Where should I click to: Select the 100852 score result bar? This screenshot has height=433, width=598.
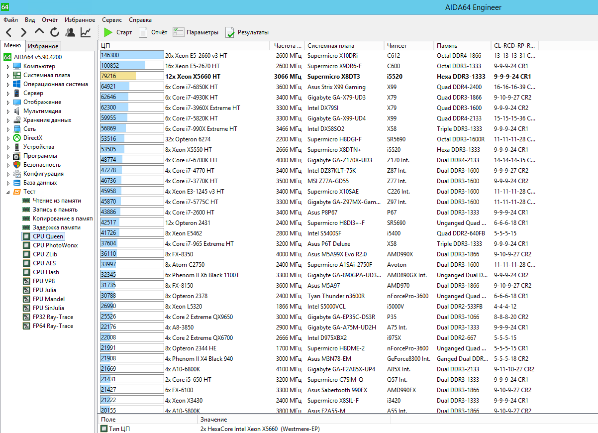click(132, 66)
